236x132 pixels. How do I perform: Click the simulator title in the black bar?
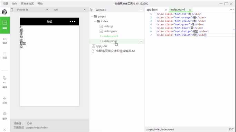(x=49, y=22)
